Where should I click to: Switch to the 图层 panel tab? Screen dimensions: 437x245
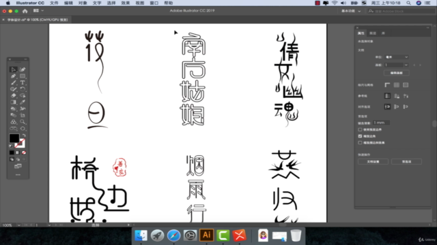[373, 33]
